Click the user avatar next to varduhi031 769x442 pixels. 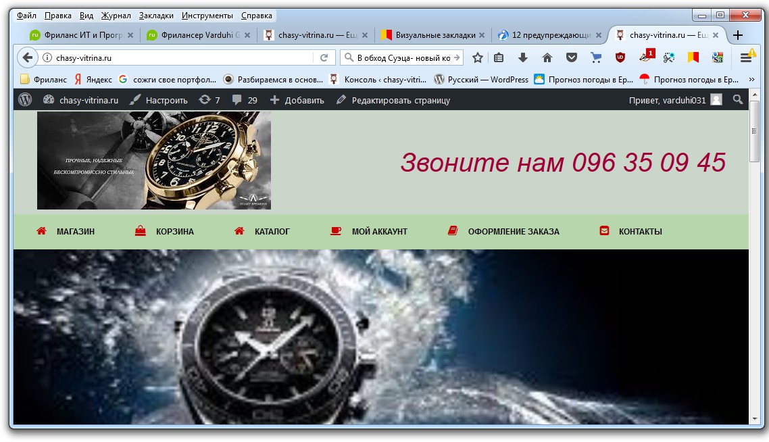click(x=716, y=100)
